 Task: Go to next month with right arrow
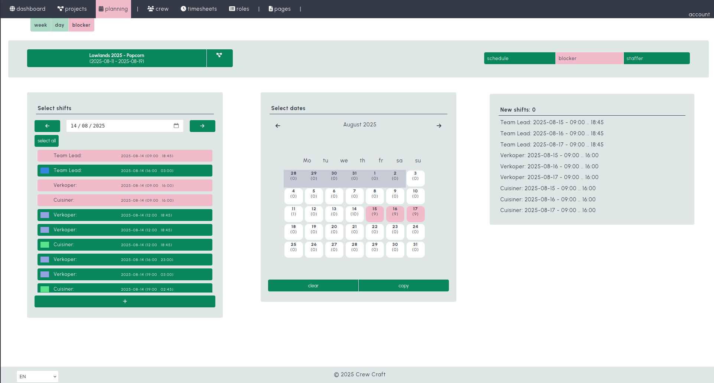(x=439, y=126)
